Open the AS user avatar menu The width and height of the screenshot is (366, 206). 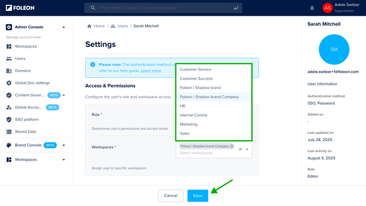pyautogui.click(x=327, y=8)
